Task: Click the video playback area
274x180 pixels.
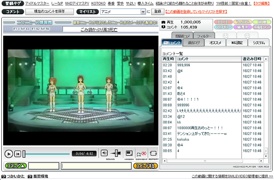Action: click(x=81, y=90)
